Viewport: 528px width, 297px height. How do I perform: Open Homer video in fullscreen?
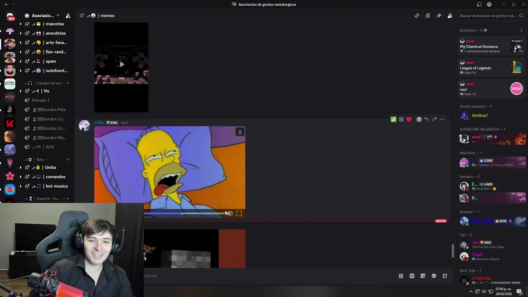(x=239, y=213)
